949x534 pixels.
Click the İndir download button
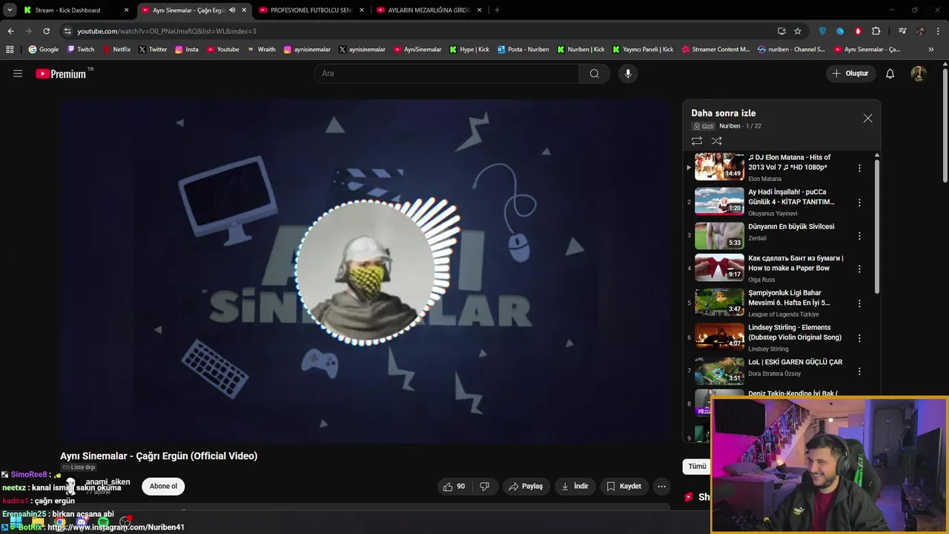click(x=575, y=487)
